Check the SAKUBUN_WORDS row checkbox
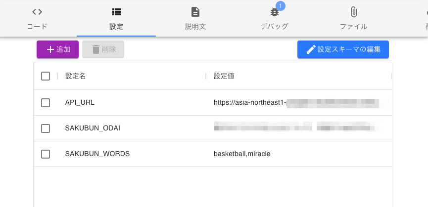This screenshot has width=428, height=207. 46,154
